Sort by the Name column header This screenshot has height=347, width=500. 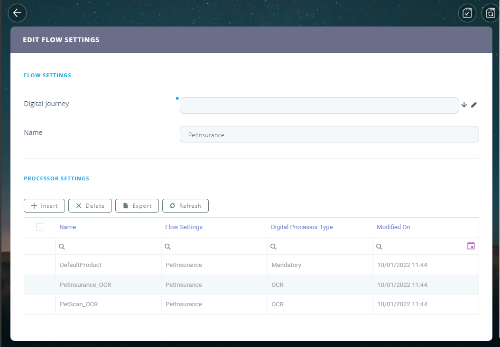[x=68, y=227]
